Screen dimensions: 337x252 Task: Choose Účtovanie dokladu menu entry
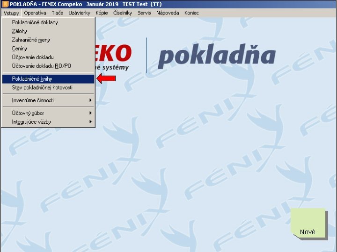[48, 57]
